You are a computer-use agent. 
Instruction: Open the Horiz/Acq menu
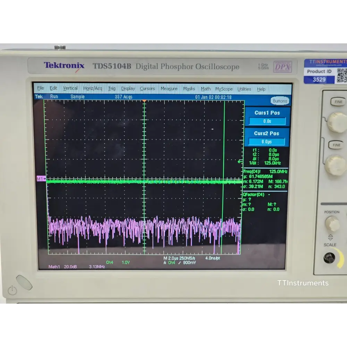click(93, 88)
